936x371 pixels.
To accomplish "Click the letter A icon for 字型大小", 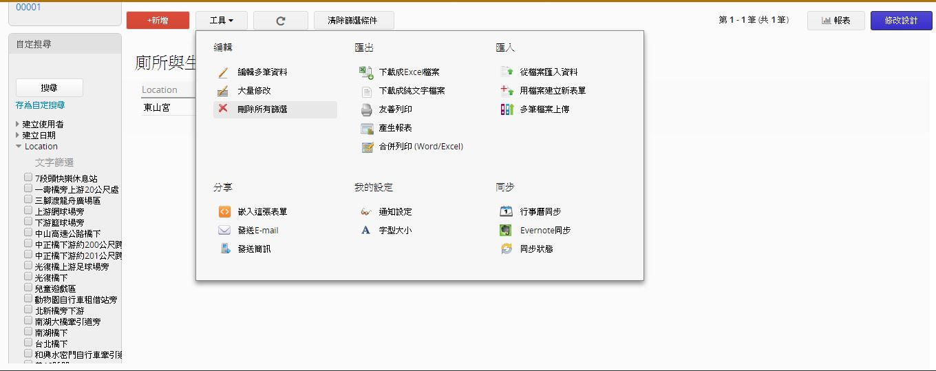I will click(x=366, y=231).
